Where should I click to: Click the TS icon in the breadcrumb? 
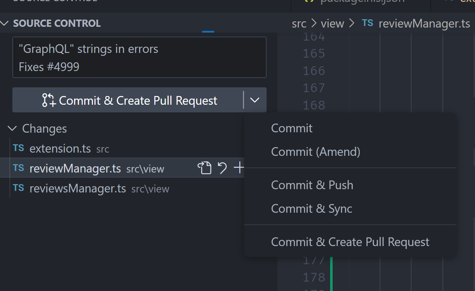point(368,23)
